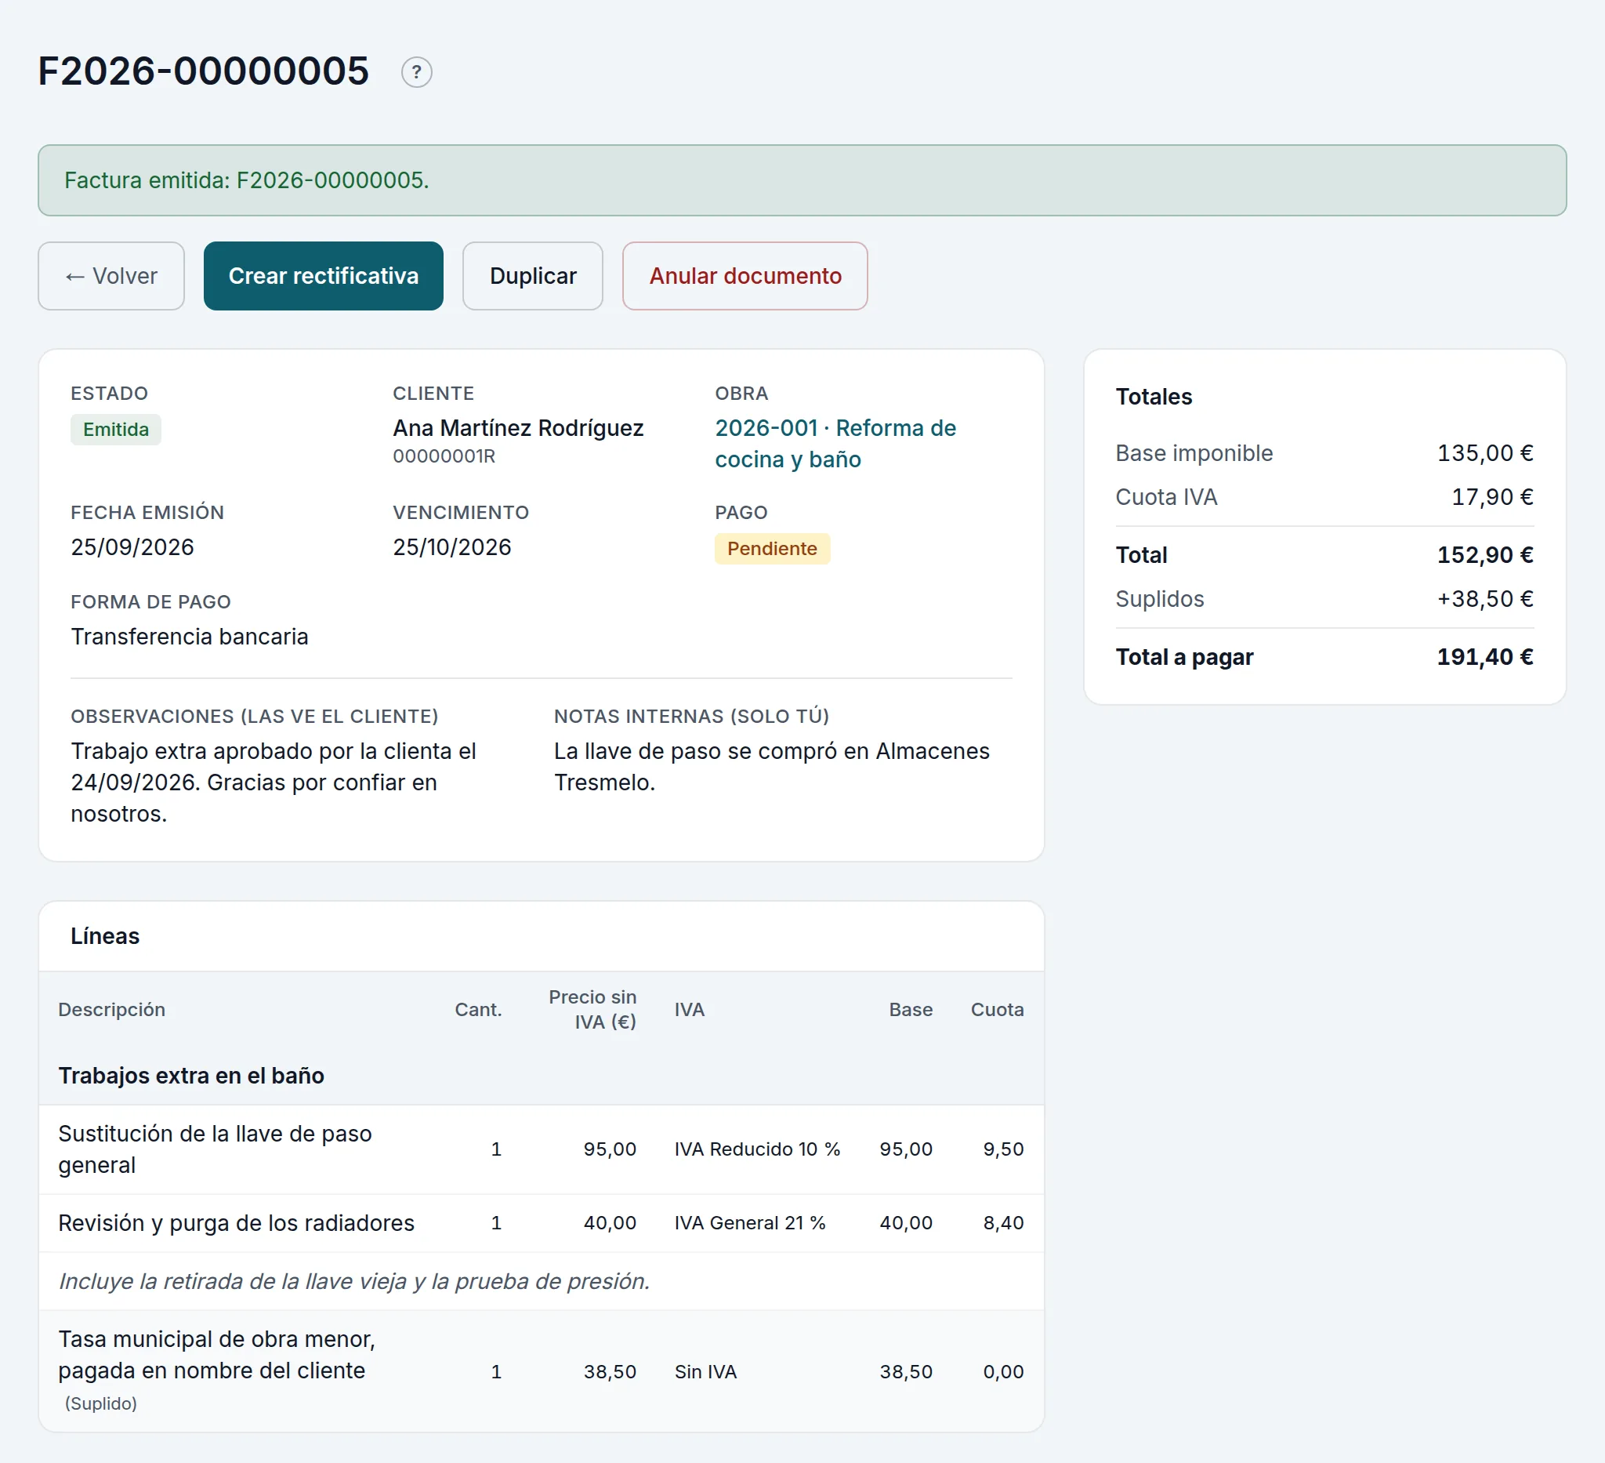This screenshot has width=1605, height=1463.
Task: Click the Cuota column header
Action: coord(997,1009)
